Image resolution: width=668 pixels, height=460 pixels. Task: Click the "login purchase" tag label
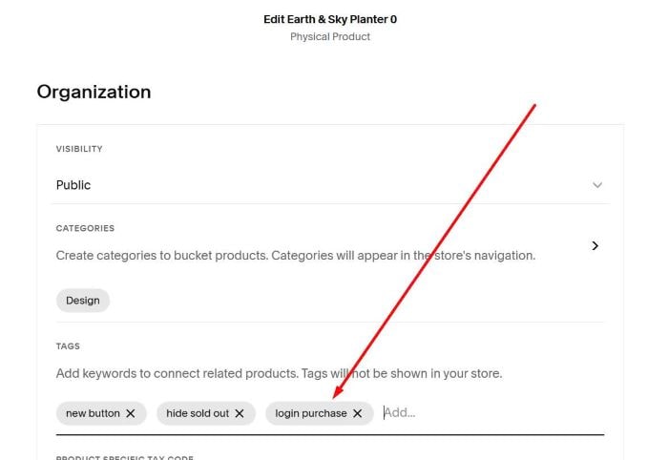(311, 413)
